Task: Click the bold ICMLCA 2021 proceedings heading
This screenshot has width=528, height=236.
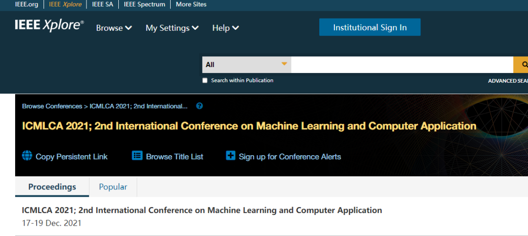Action: coord(202,211)
